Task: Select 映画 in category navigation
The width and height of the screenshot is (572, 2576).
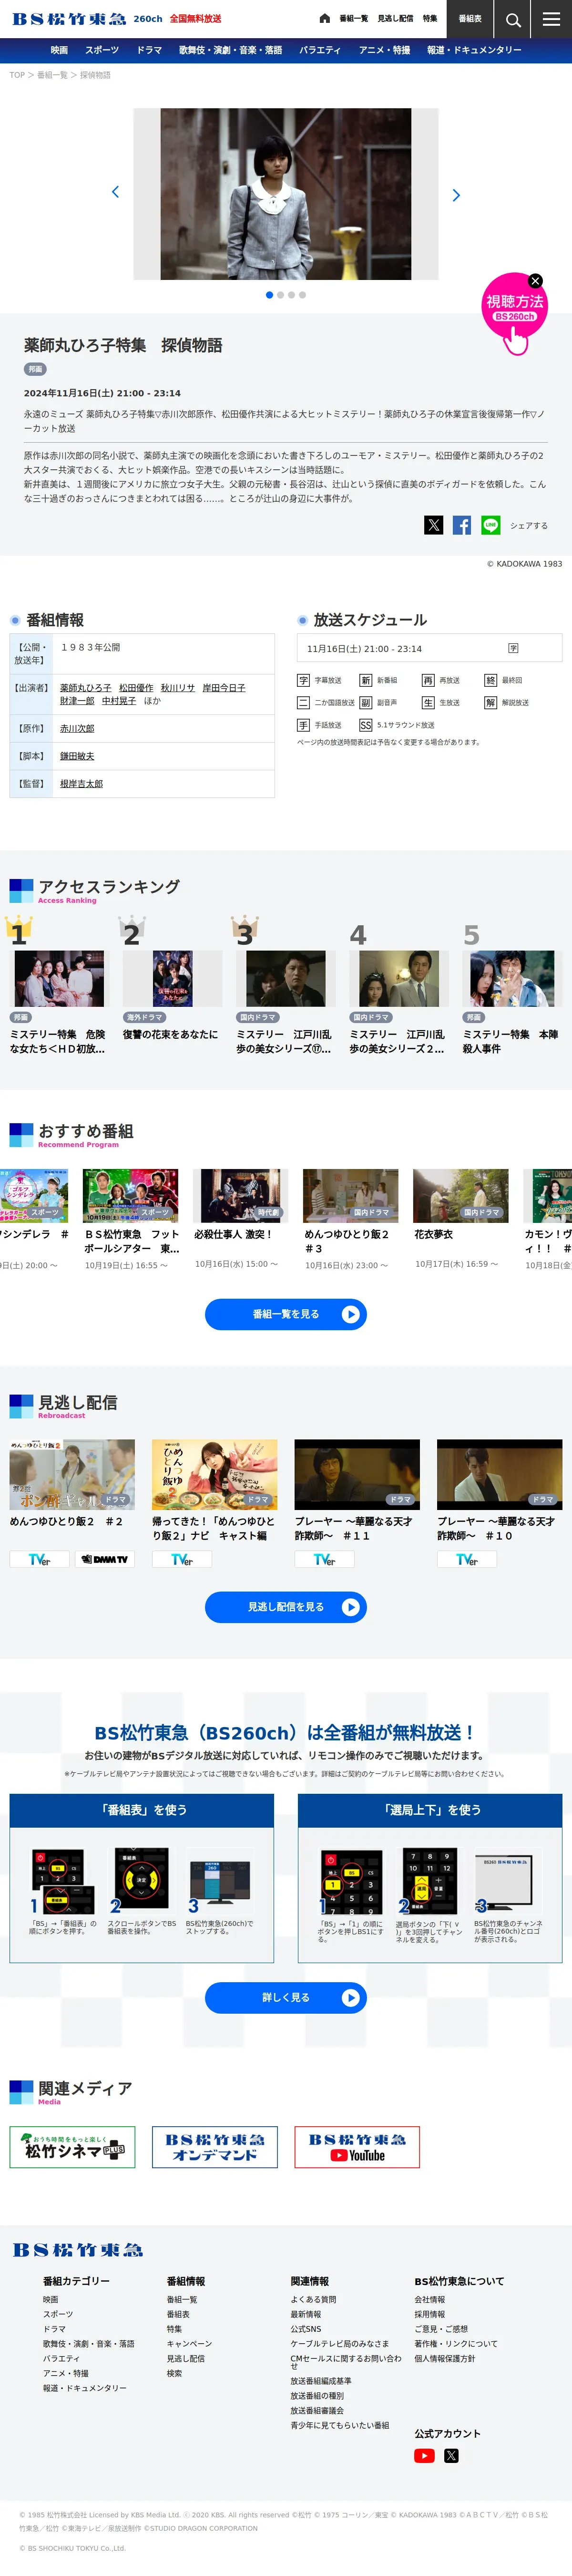Action: pyautogui.click(x=59, y=50)
